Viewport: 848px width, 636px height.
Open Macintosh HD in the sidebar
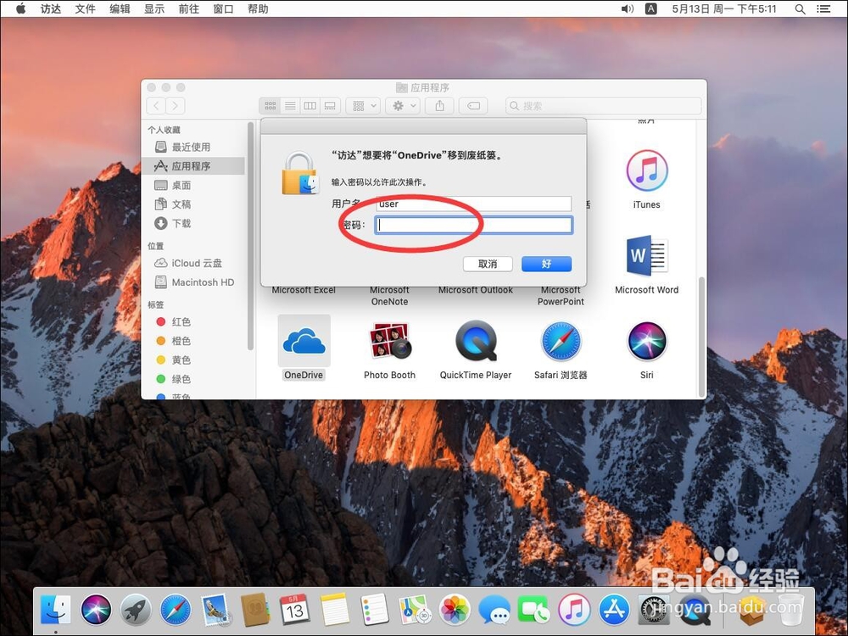pyautogui.click(x=193, y=282)
